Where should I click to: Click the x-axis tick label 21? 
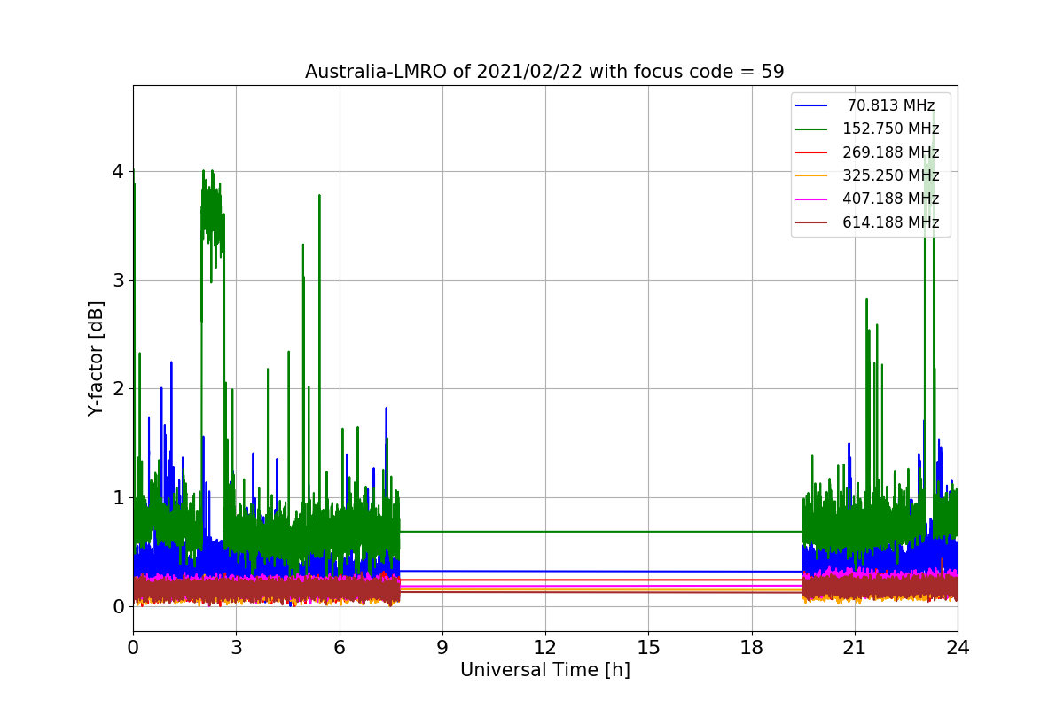pyautogui.click(x=855, y=647)
